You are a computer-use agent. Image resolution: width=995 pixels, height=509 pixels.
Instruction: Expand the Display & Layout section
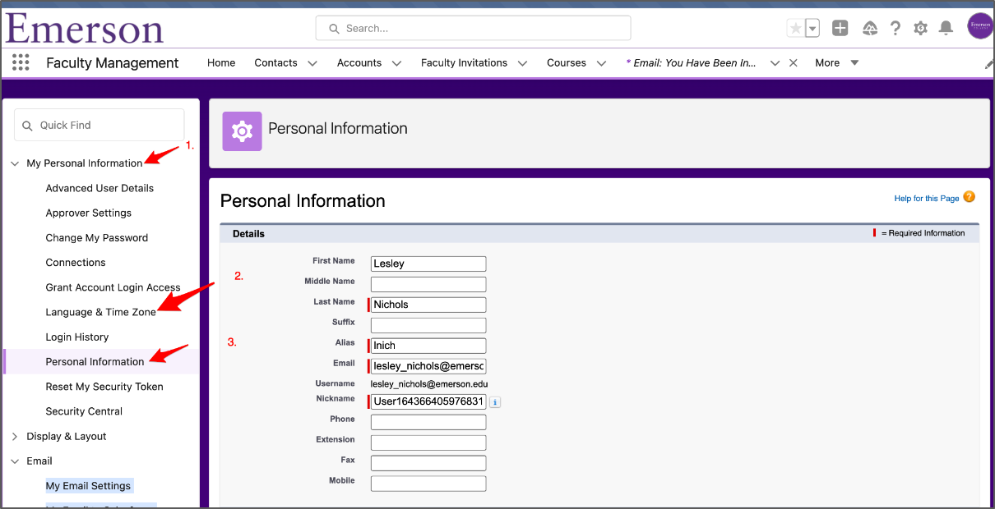coord(15,436)
